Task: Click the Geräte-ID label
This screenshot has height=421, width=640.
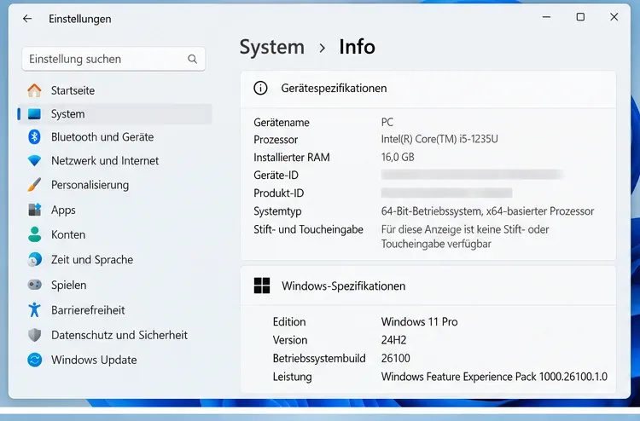Action: (276, 176)
